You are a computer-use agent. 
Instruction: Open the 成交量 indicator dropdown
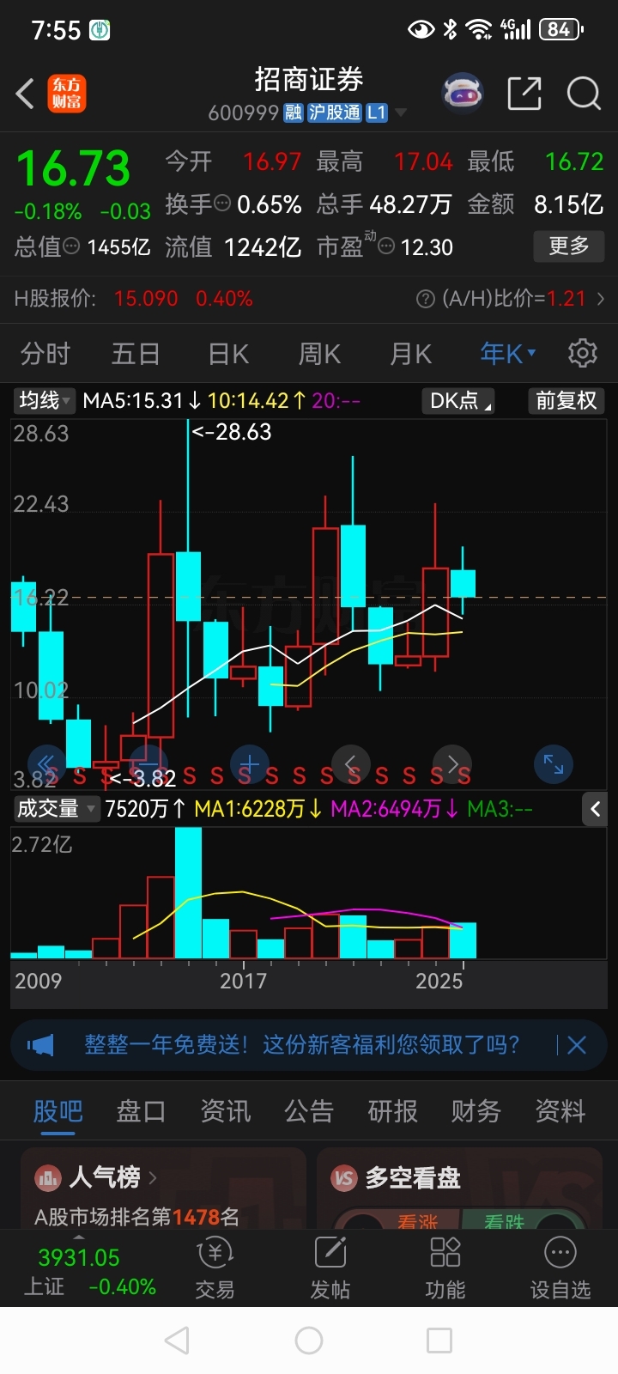(x=56, y=809)
